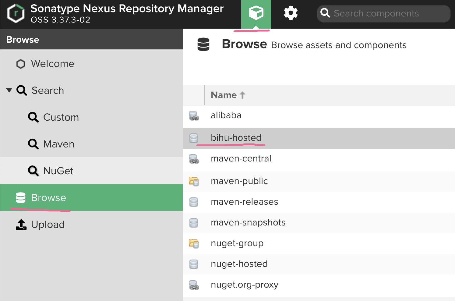Click the Sonatype Nexus Repository Manager title
455x301 pixels.
(x=127, y=9)
